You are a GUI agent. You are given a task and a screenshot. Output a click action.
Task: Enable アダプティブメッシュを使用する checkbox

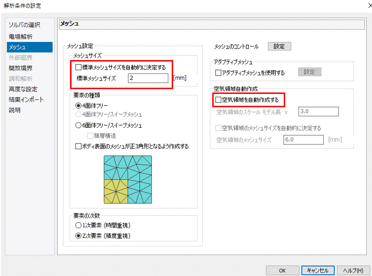click(219, 73)
